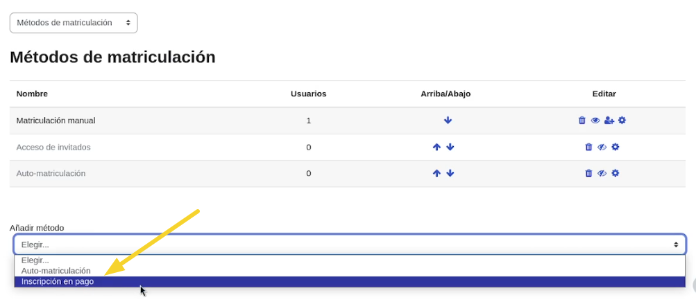Open settings gear for Acceso de invitados
The width and height of the screenshot is (696, 302).
click(x=616, y=147)
